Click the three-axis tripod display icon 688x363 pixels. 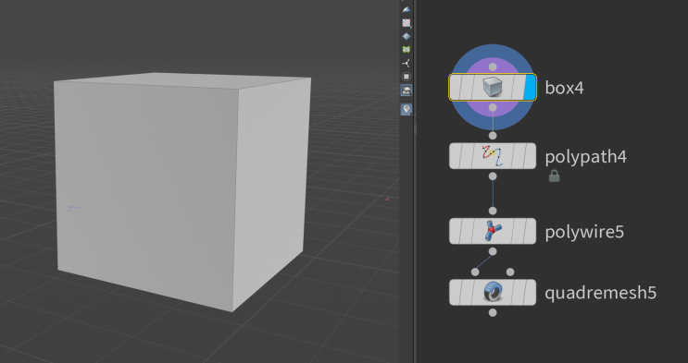coord(407,63)
